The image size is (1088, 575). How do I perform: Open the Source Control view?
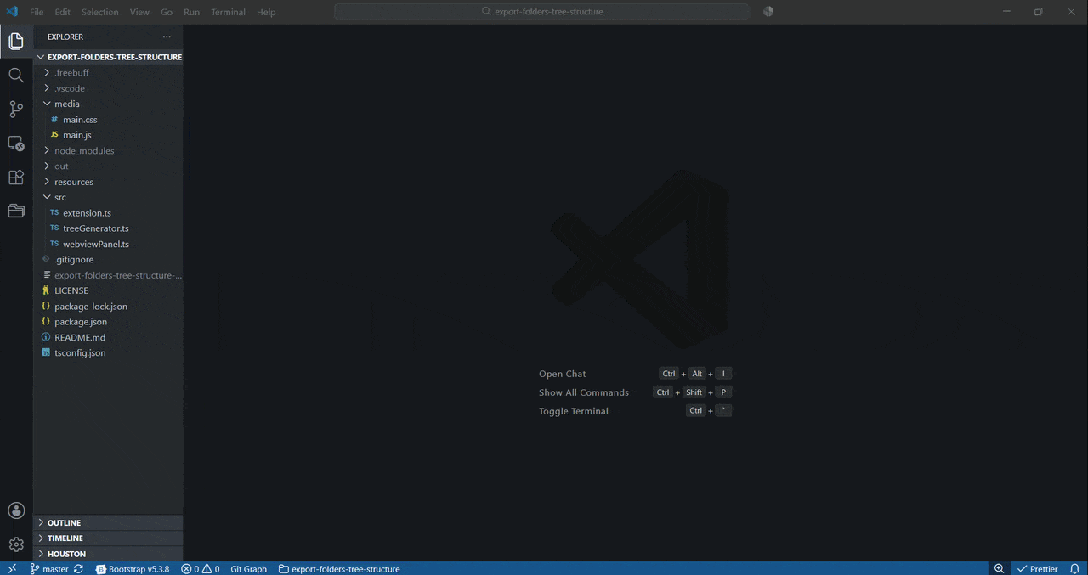16,109
